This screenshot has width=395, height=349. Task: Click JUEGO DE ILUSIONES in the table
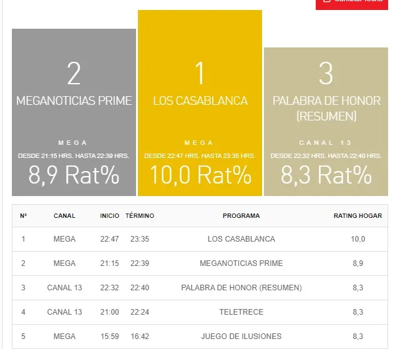tap(241, 337)
